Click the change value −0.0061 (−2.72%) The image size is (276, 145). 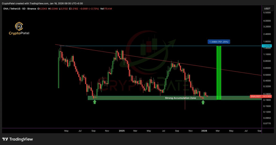pyautogui.click(x=89, y=9)
